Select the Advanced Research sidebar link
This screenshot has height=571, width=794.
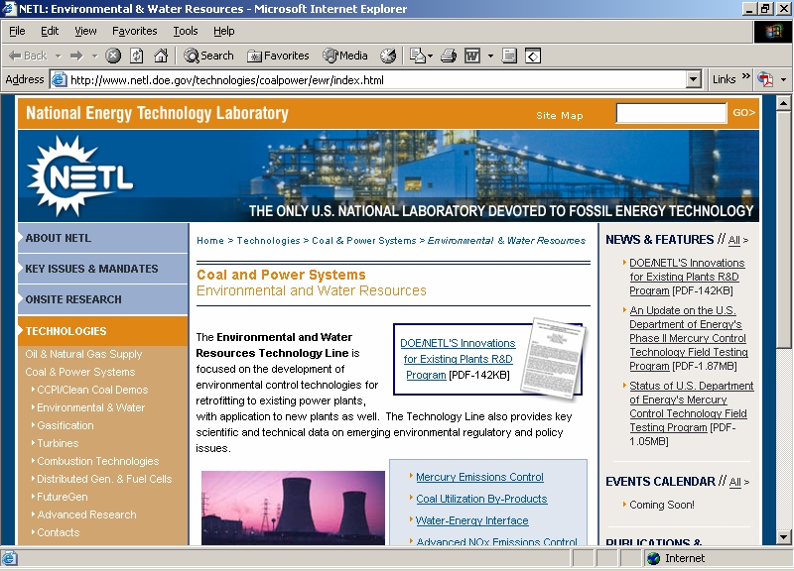(86, 514)
